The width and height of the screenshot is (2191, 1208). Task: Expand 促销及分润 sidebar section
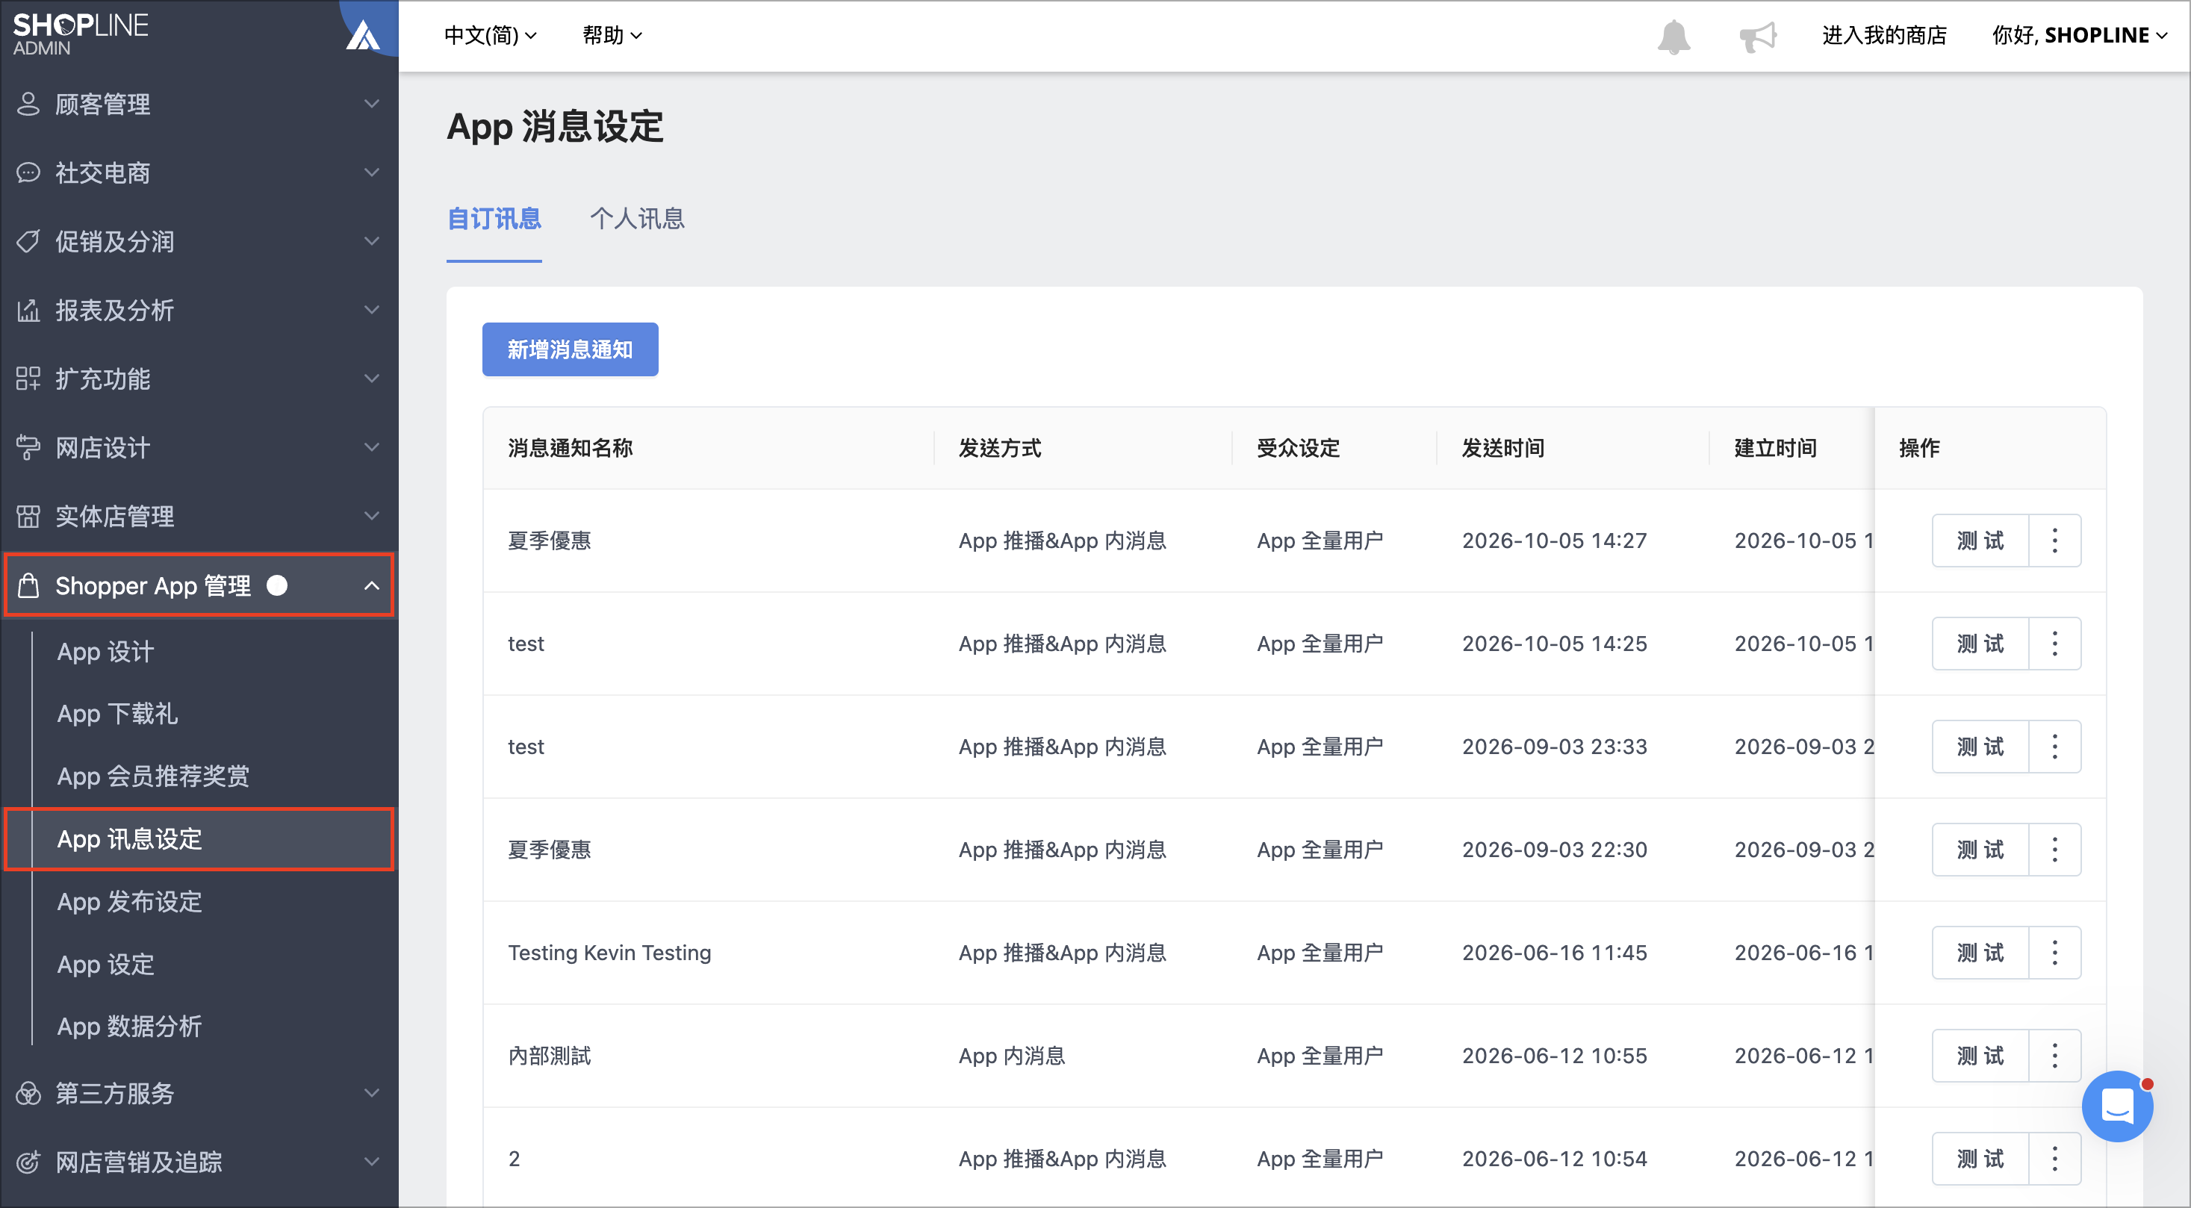point(199,241)
